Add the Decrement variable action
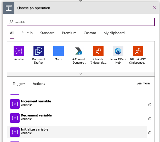160x142 pixels. pyautogui.click(x=36, y=117)
